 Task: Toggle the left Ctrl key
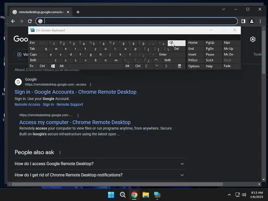[x=43, y=66]
